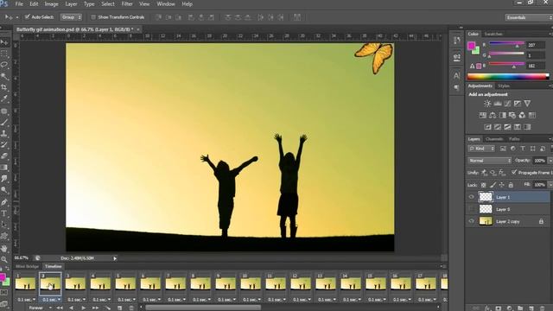Filter layers by type layers (T icon)
This screenshot has width=553, height=311.
(x=523, y=149)
